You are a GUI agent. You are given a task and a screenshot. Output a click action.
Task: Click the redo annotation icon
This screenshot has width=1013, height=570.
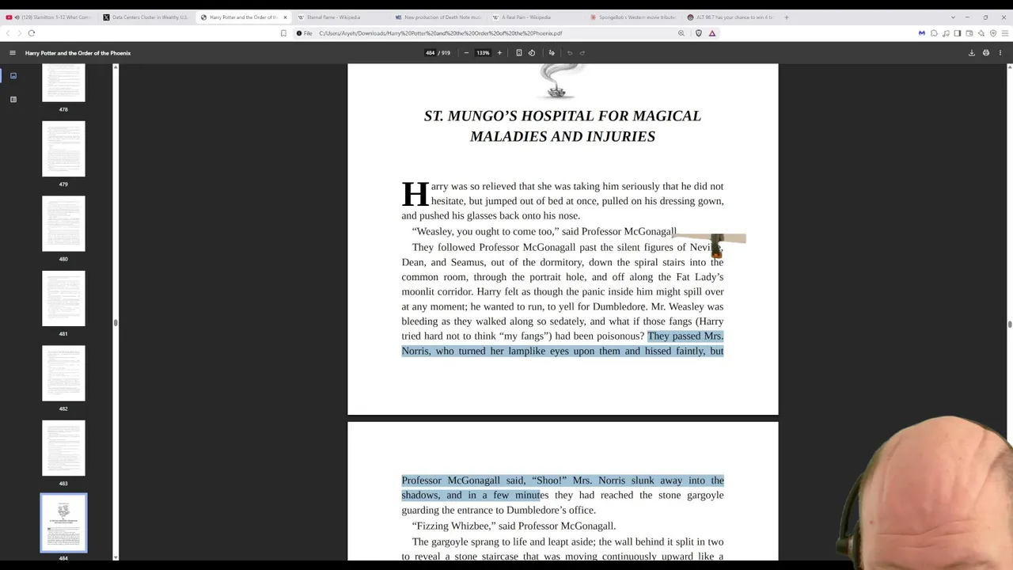click(x=582, y=53)
